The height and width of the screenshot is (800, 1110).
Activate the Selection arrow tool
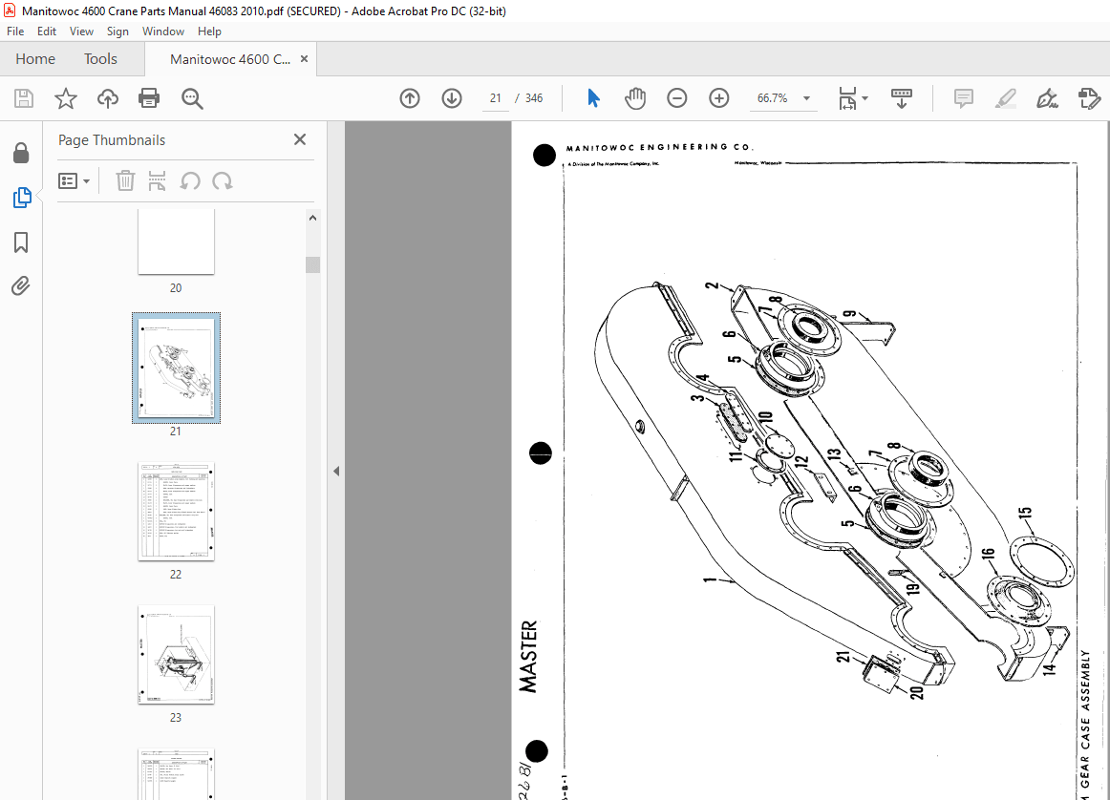coord(593,97)
